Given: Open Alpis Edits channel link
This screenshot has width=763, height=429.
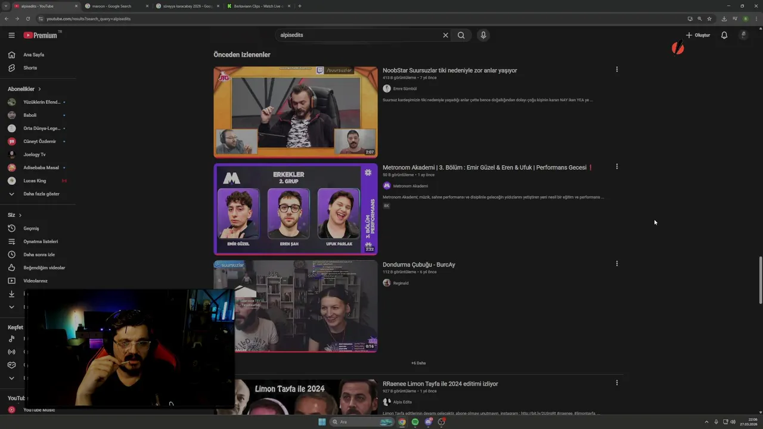Looking at the screenshot, I should pos(402,402).
